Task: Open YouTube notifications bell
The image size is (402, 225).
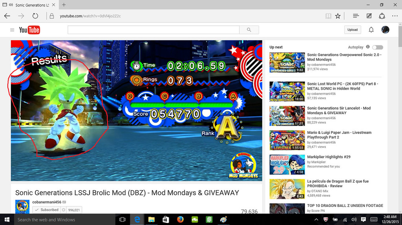Action: coord(371,30)
